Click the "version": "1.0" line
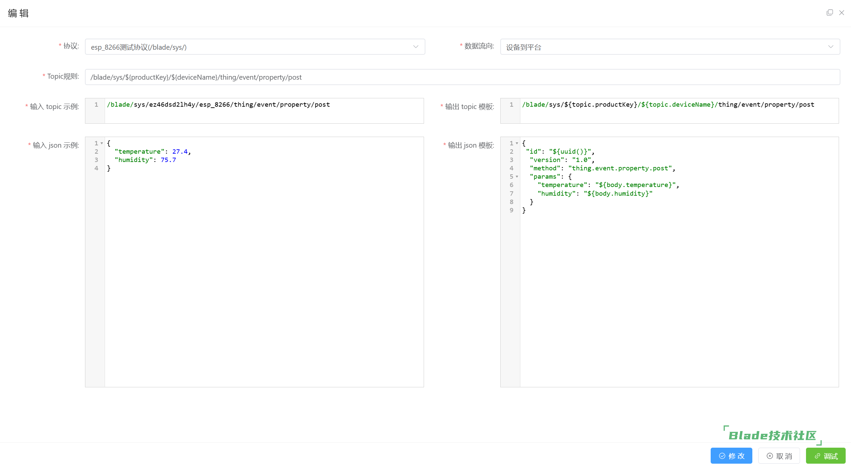Viewport: 851px width, 466px height. tap(562, 160)
